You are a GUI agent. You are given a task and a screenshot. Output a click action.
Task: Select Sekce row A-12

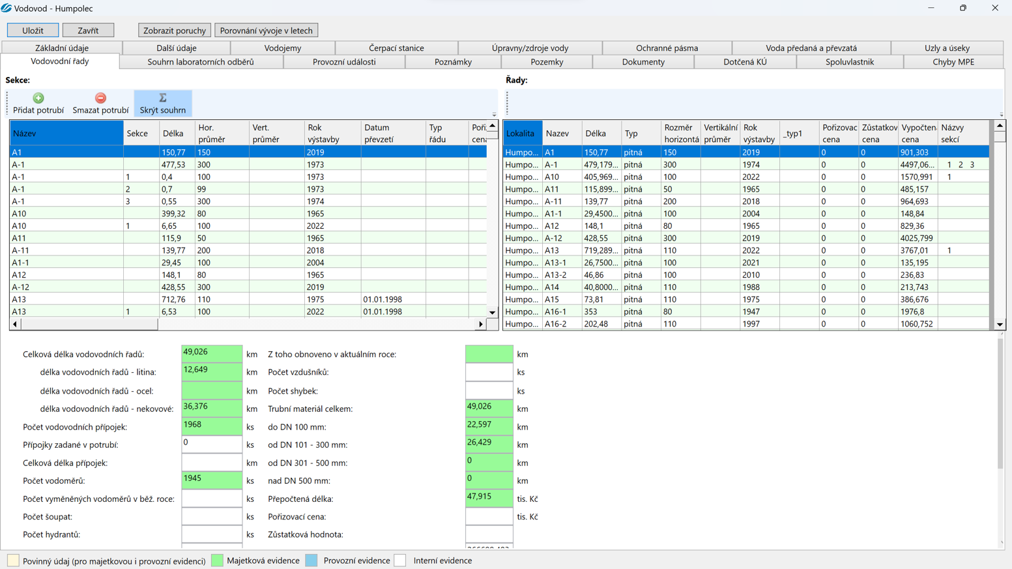pyautogui.click(x=248, y=287)
